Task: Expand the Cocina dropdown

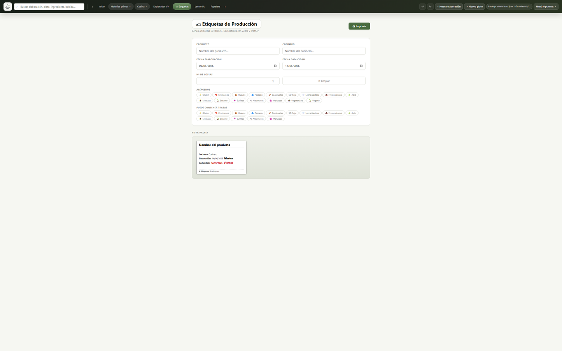Action: coord(142,7)
